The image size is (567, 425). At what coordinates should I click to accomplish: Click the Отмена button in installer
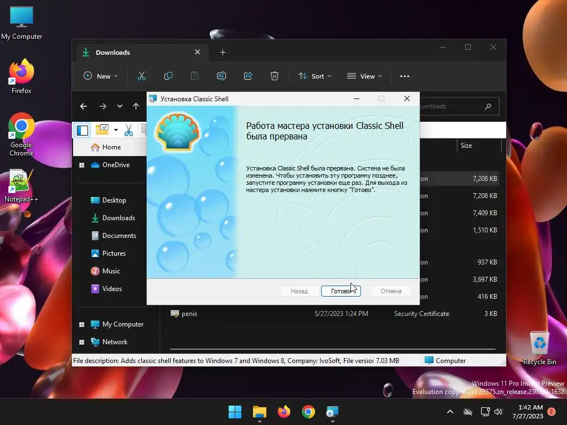(x=391, y=291)
